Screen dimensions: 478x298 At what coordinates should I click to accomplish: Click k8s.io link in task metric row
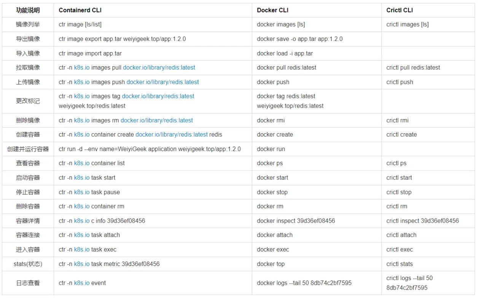(x=82, y=264)
